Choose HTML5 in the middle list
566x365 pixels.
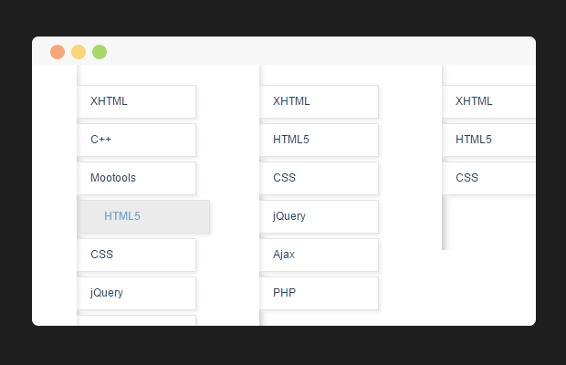tap(320, 140)
